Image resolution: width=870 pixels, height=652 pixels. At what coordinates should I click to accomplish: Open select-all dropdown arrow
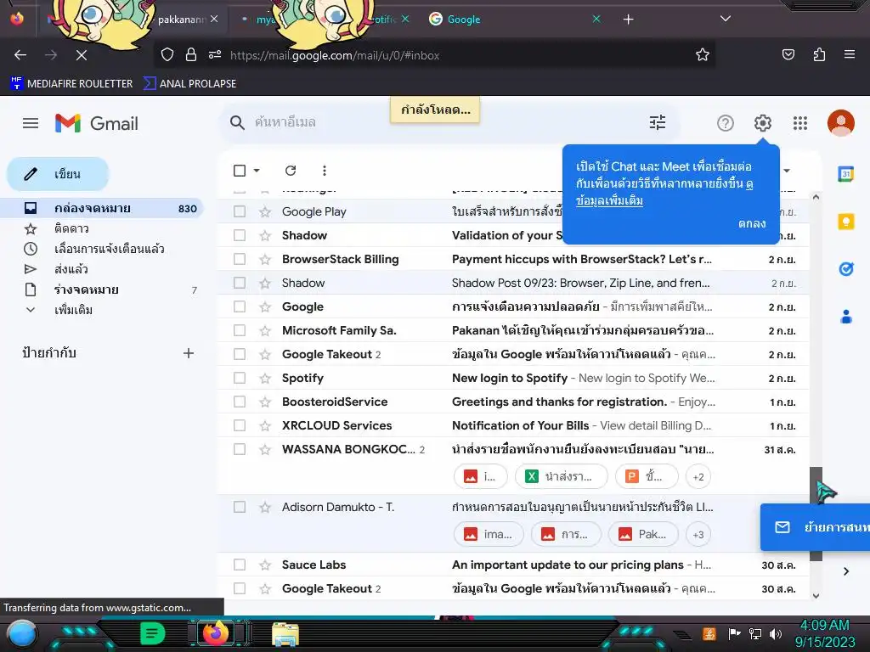[x=257, y=170]
